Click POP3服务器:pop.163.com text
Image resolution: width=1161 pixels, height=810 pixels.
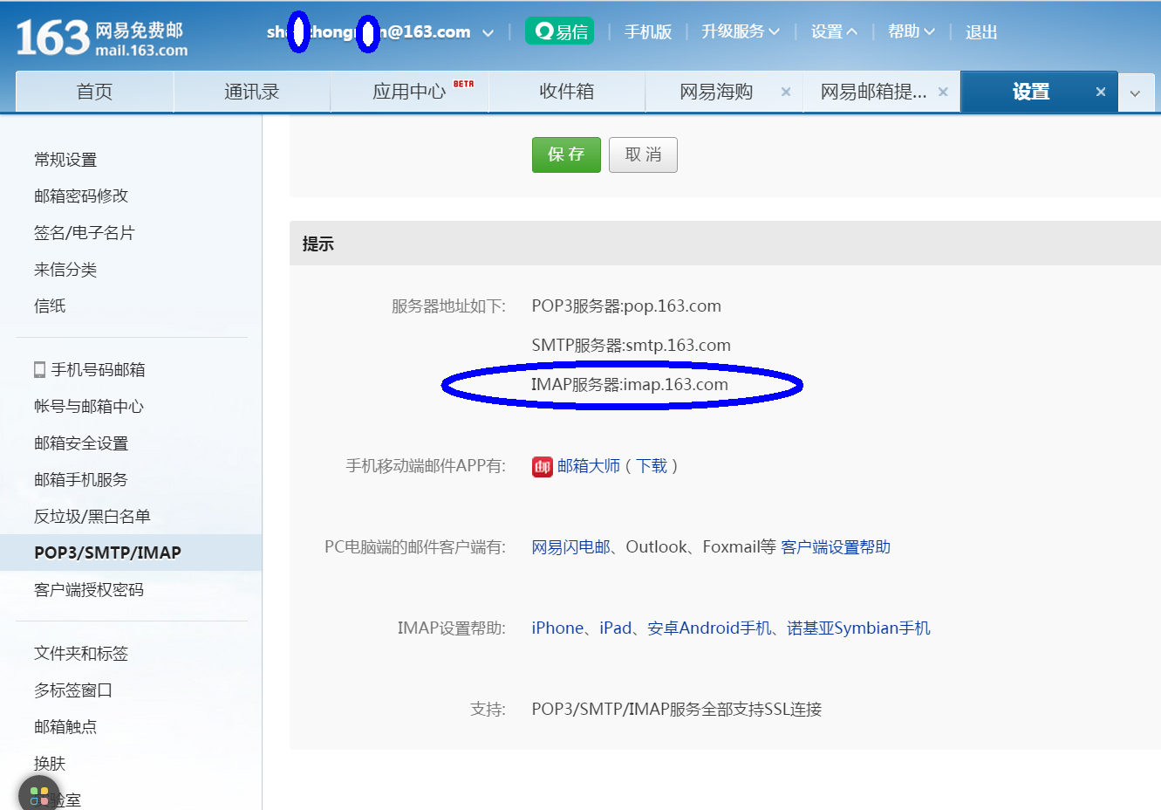click(x=626, y=306)
